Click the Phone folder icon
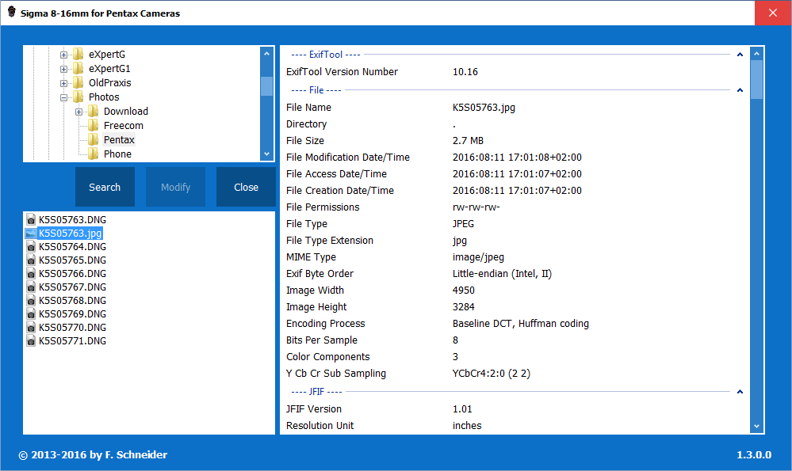This screenshot has width=792, height=471. (x=94, y=154)
